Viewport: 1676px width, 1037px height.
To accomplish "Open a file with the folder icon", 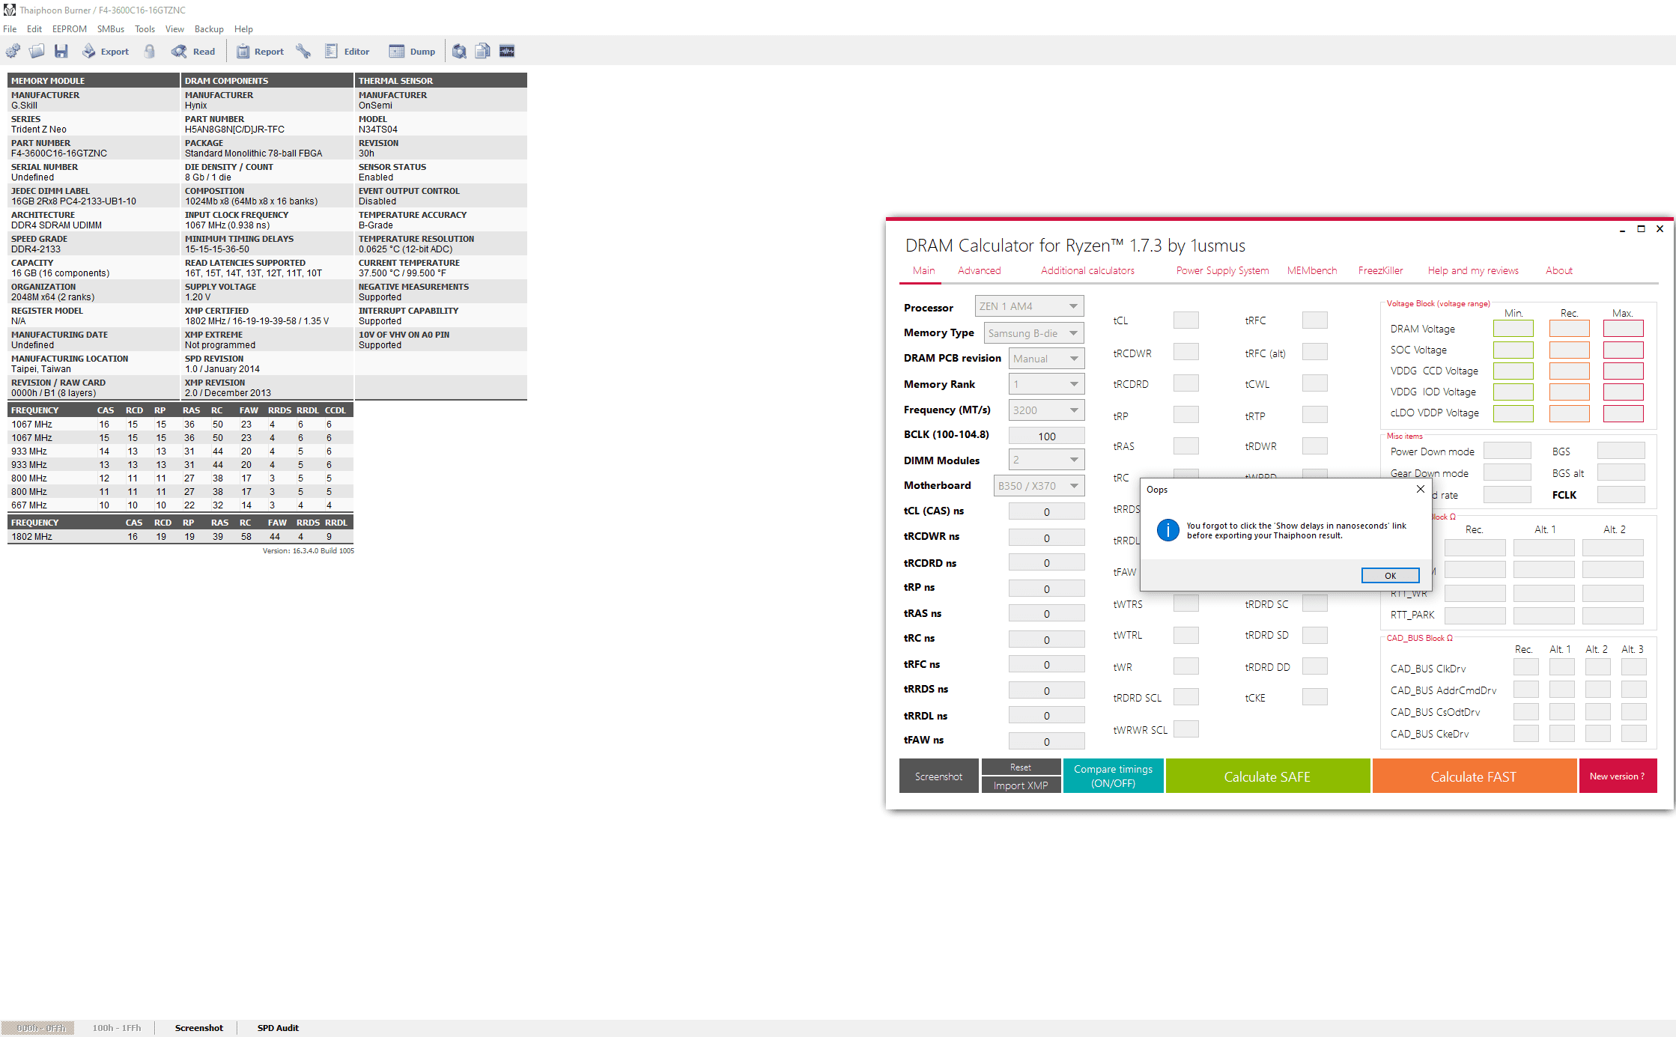I will click(x=37, y=51).
